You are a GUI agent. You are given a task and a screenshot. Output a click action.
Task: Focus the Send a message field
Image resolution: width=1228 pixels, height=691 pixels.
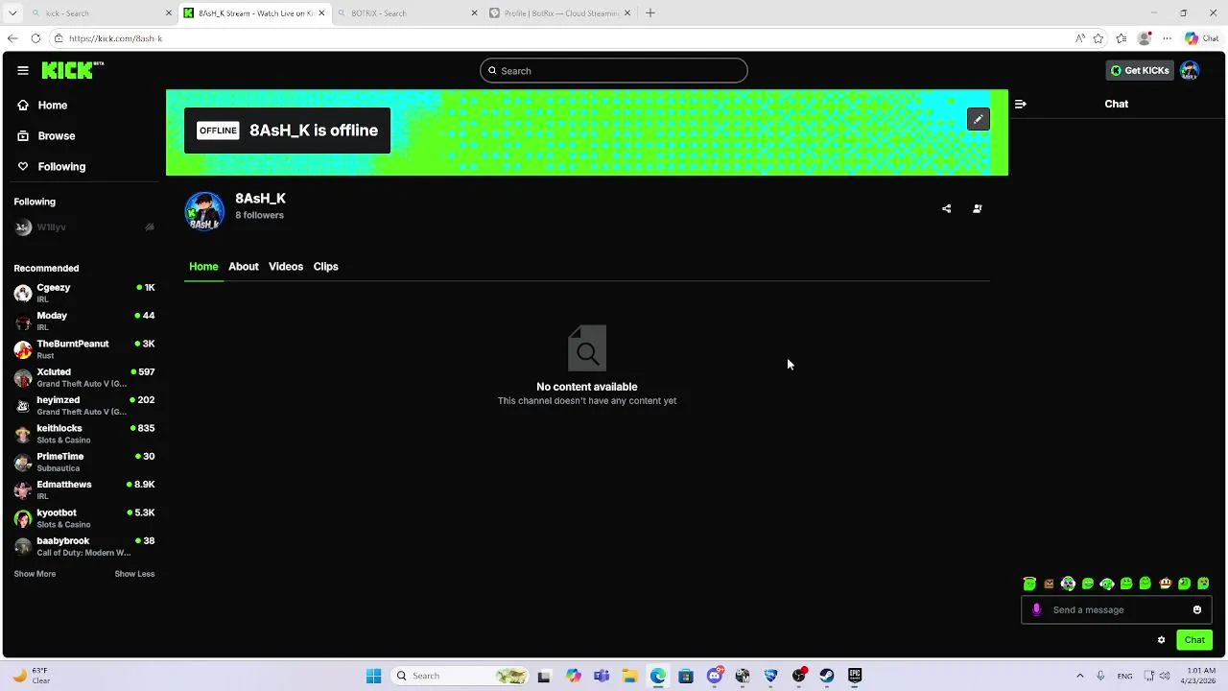pyautogui.click(x=1117, y=609)
